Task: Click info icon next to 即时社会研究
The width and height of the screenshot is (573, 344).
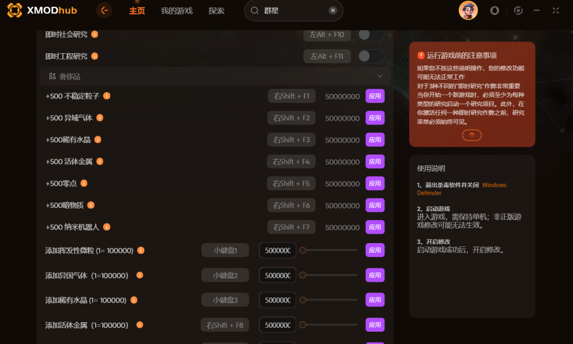Action: tap(95, 34)
